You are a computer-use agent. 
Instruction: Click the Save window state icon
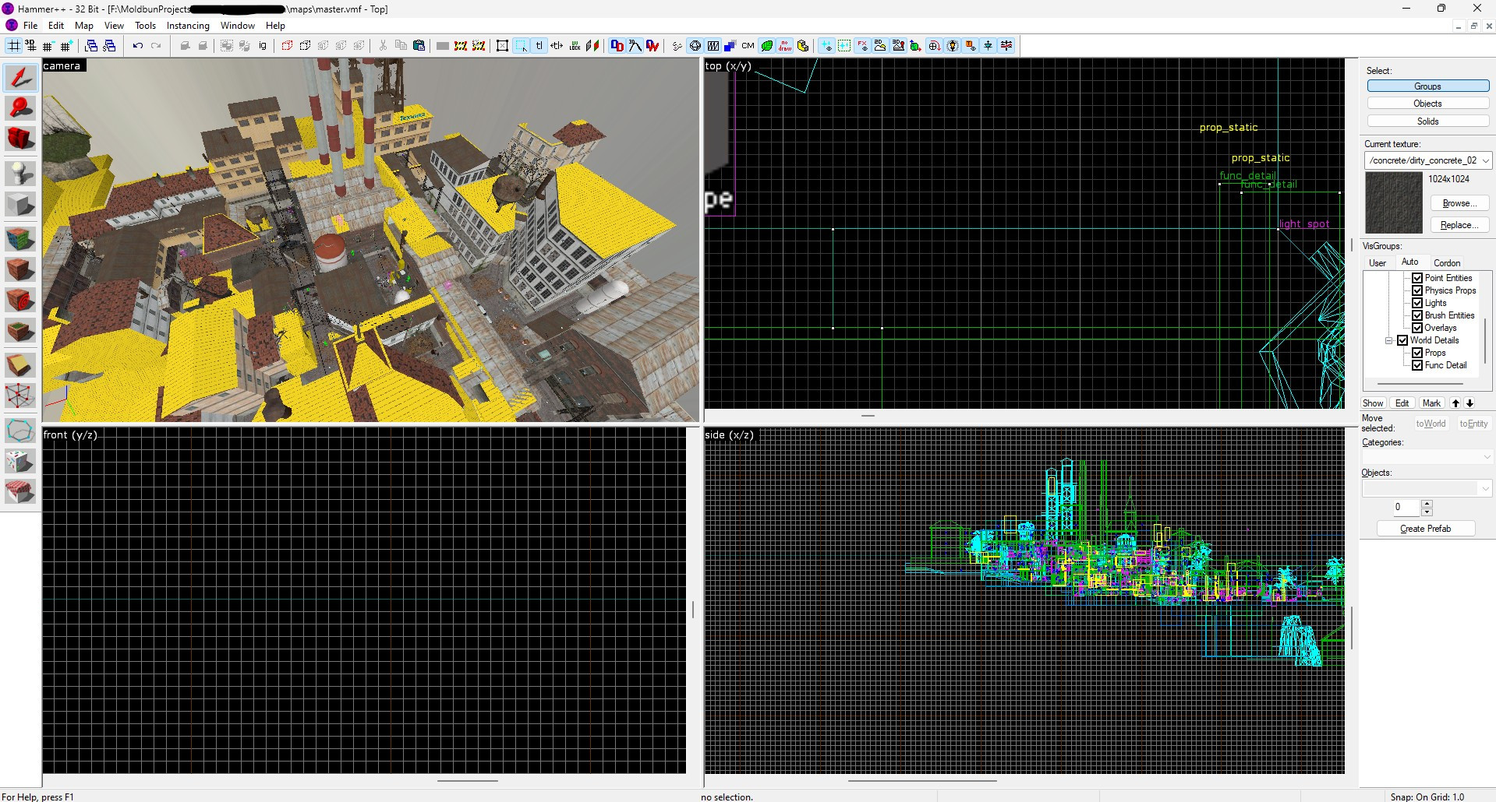coord(109,46)
